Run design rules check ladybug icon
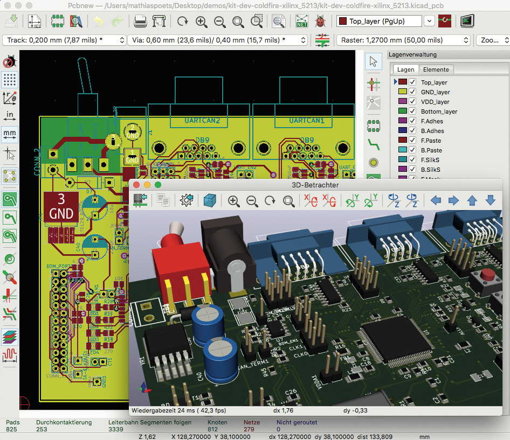The height and width of the screenshot is (440, 510). click(x=321, y=22)
